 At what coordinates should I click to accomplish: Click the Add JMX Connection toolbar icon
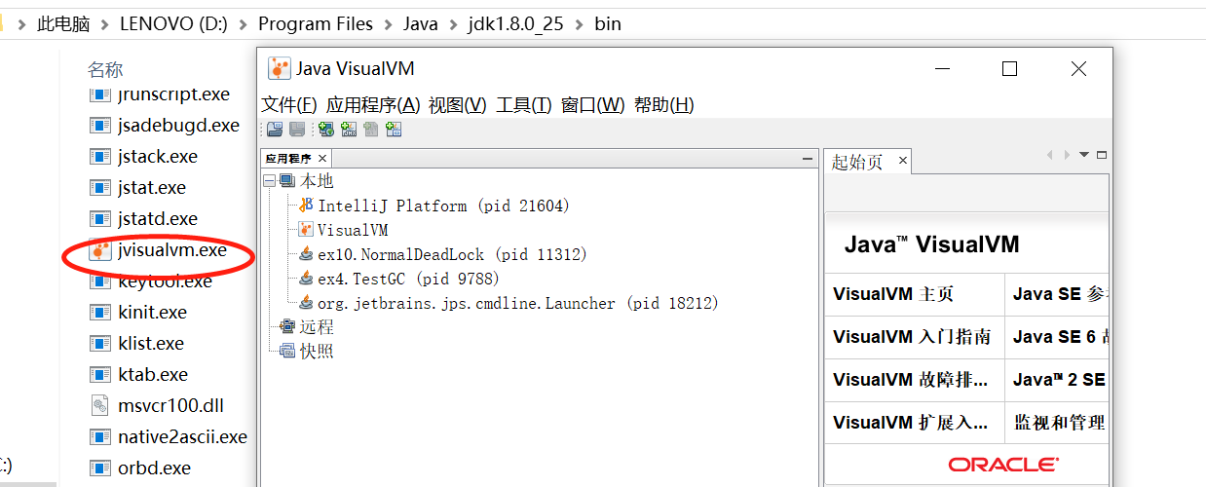coord(348,129)
